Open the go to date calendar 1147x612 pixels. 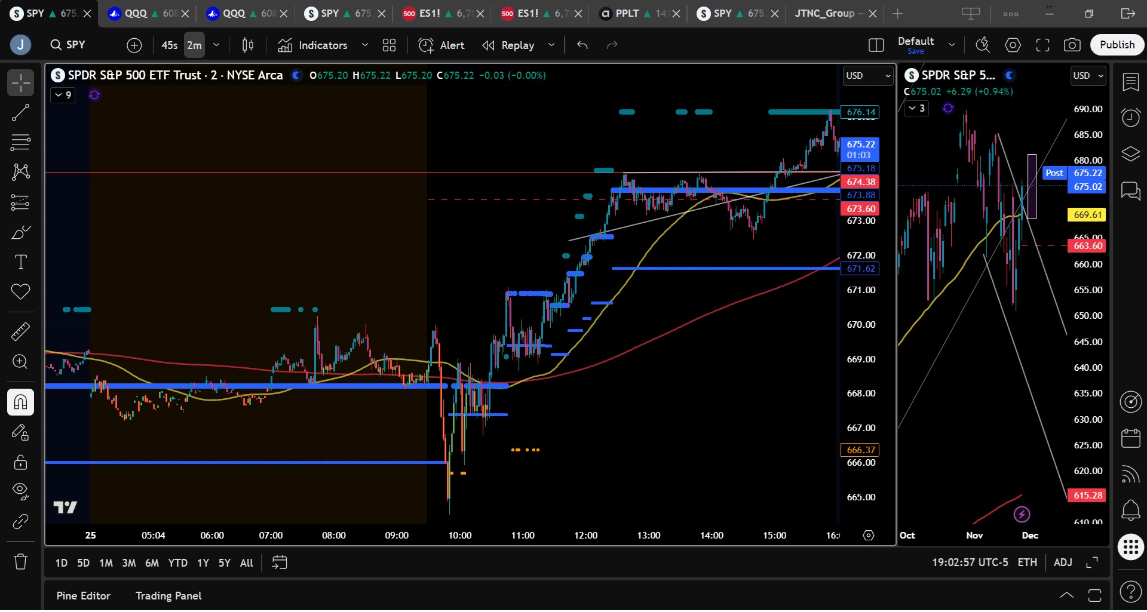click(x=280, y=562)
